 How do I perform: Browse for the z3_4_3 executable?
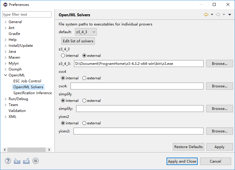219,63
